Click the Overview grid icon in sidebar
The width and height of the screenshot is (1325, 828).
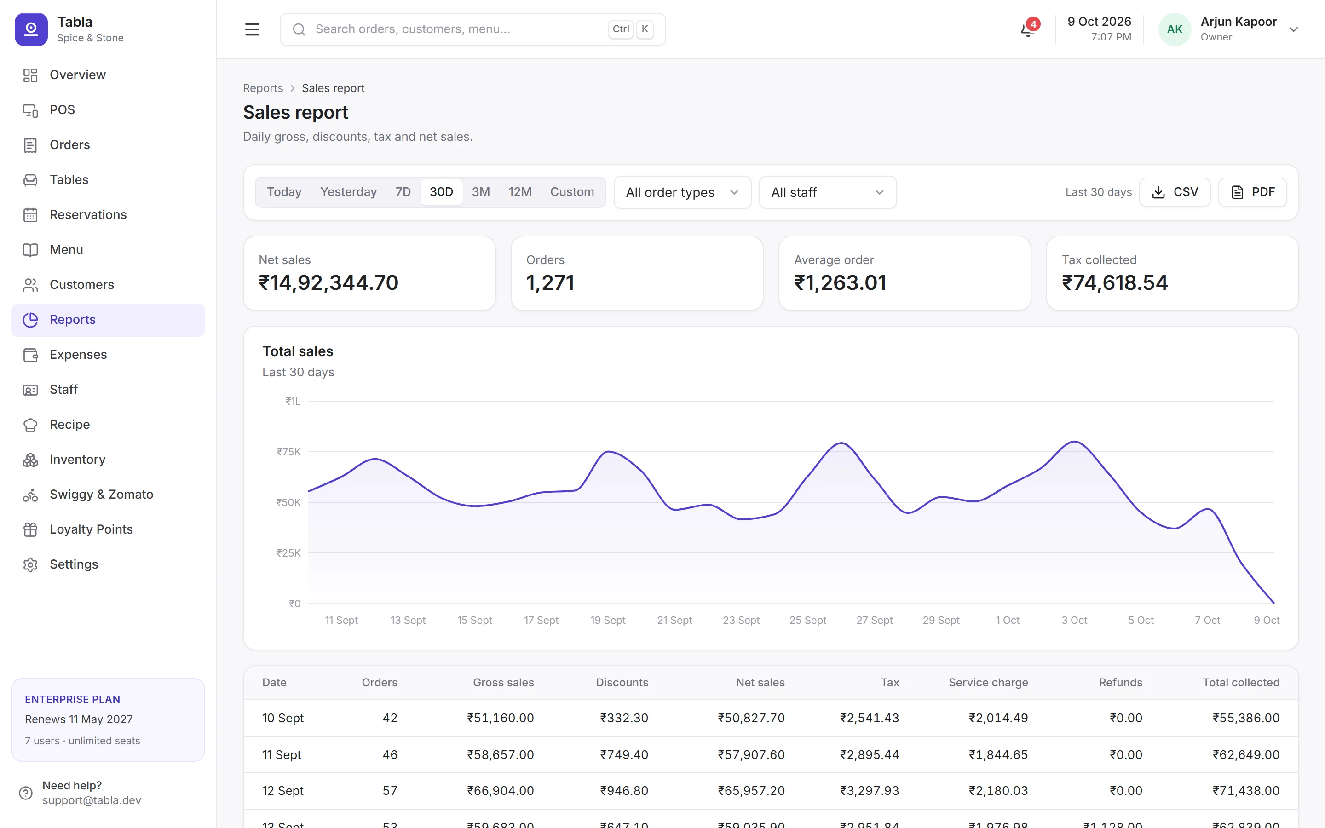click(x=30, y=75)
